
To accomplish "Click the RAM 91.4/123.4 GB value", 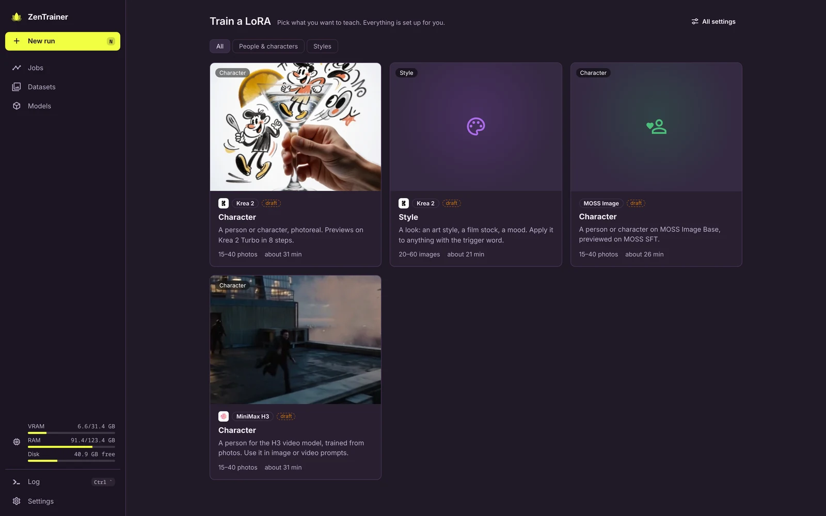I will pyautogui.click(x=93, y=440).
